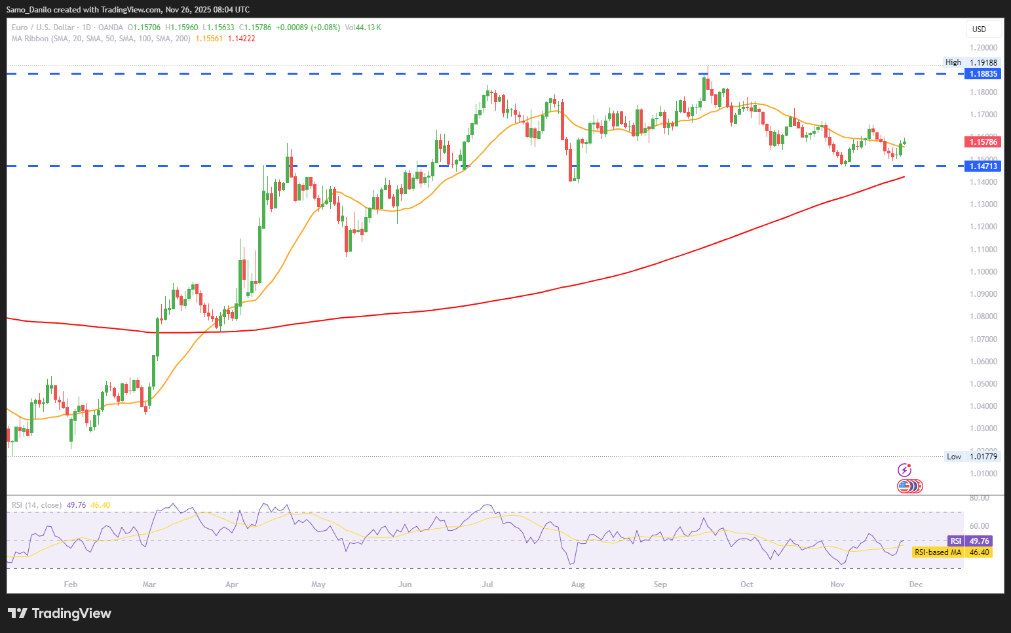This screenshot has height=633, width=1011.
Task: Click the Euro / U.S. Dollar symbol title
Action: pos(43,28)
